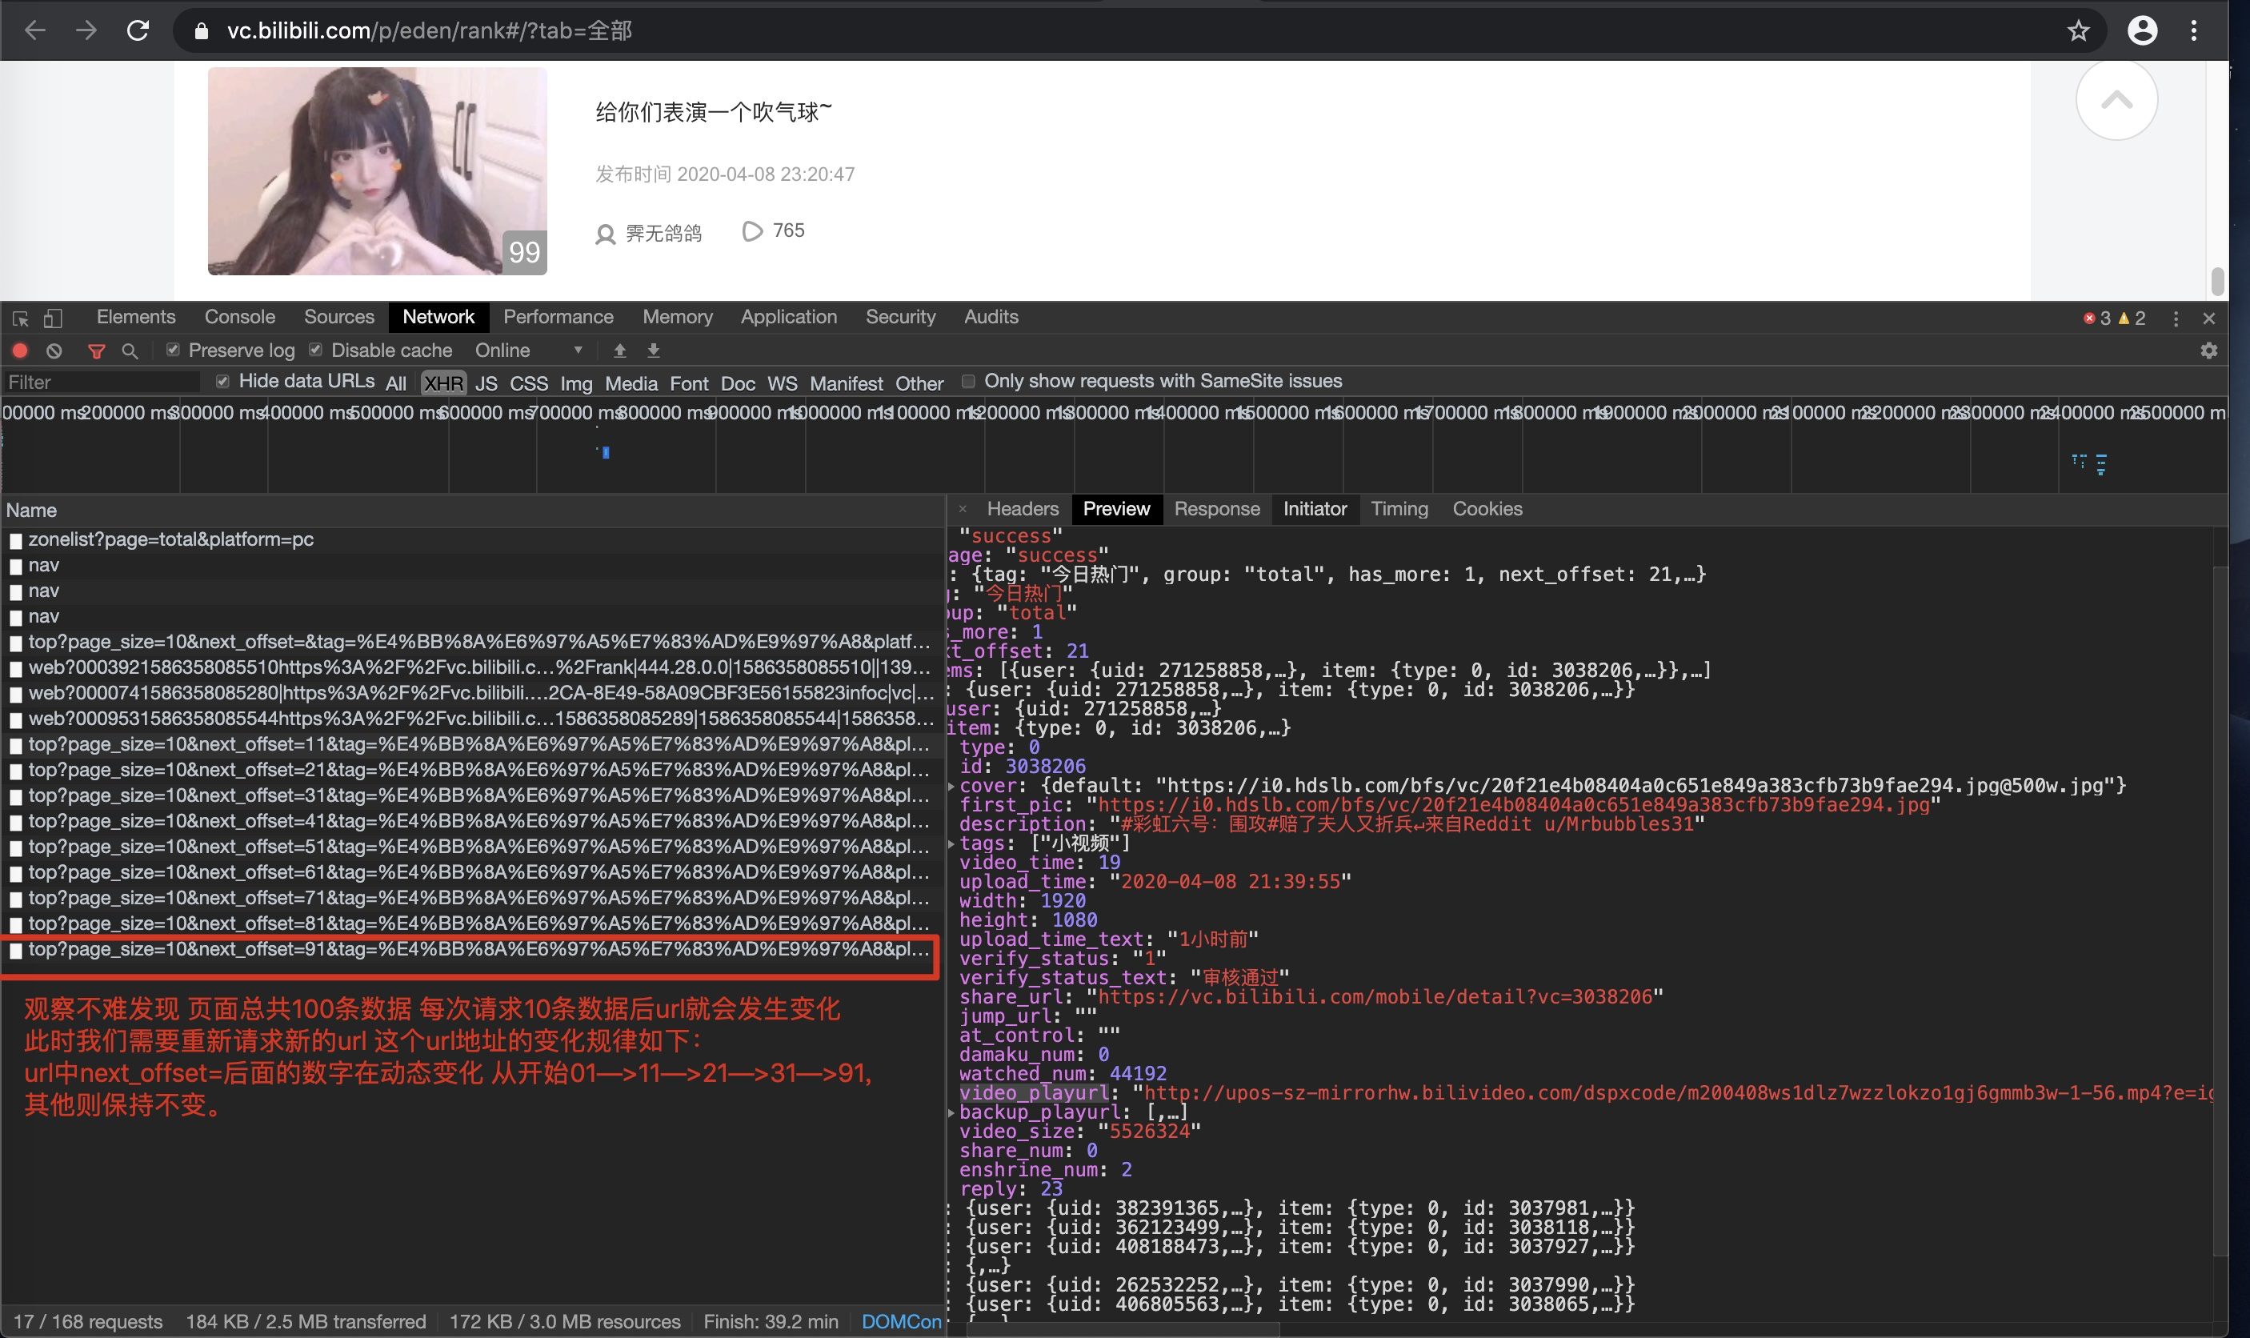Image resolution: width=2250 pixels, height=1338 pixels.
Task: Open the Performance tab
Action: click(558, 318)
